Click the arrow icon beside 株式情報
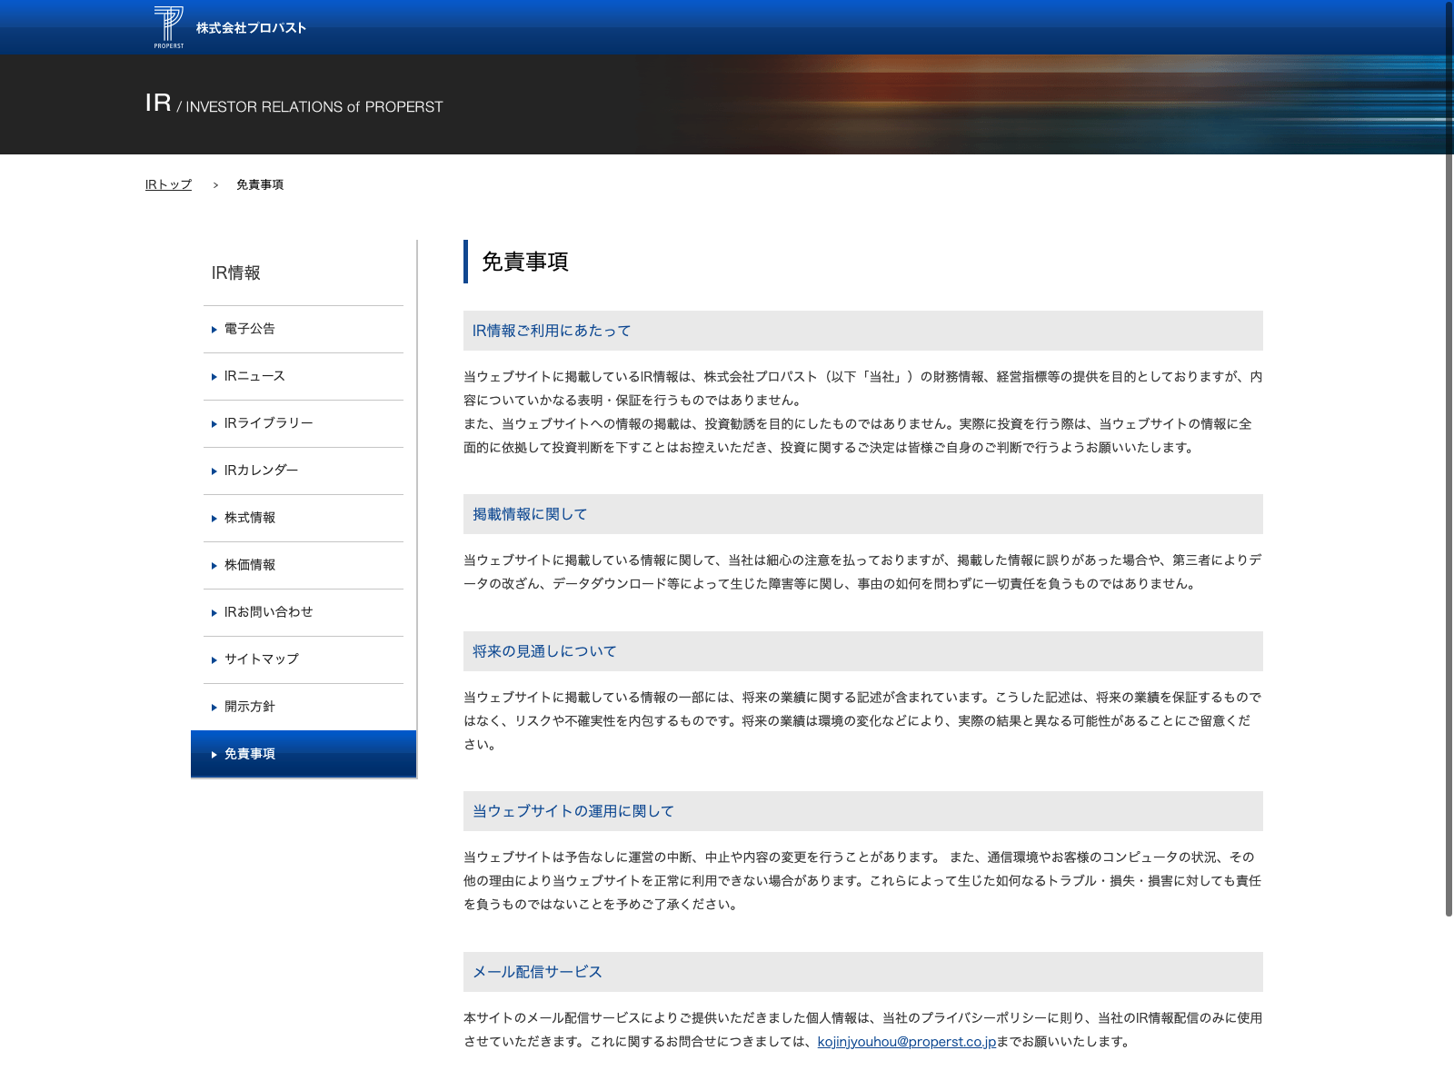The height and width of the screenshot is (1090, 1454). 214,519
